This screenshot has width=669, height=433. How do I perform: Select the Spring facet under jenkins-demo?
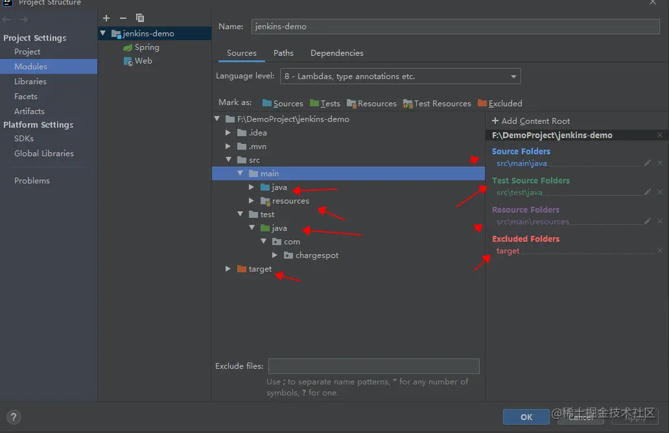point(147,47)
